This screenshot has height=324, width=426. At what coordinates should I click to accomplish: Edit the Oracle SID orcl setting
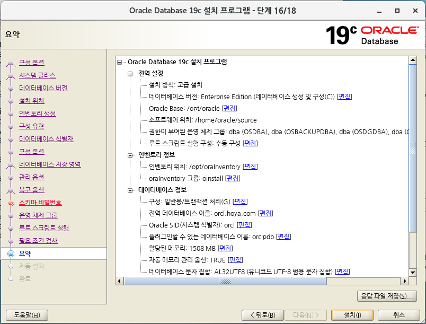coord(244,225)
